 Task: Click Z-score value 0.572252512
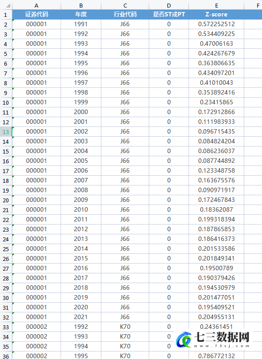216,24
